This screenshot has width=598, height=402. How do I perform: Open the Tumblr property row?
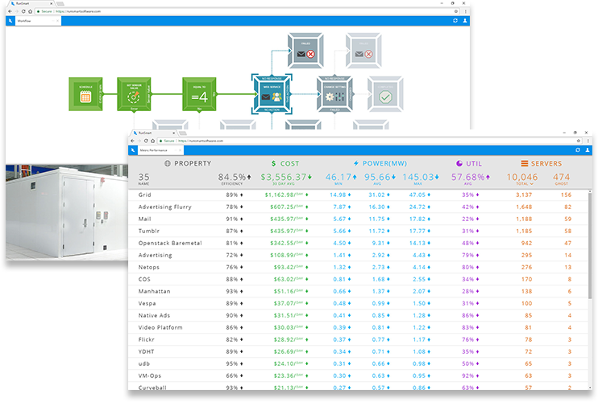coord(358,231)
